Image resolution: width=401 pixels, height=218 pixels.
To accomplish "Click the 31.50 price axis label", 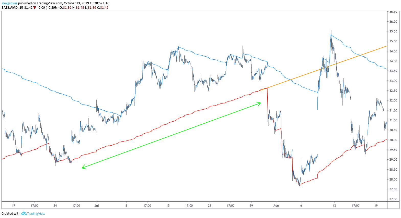I will pyautogui.click(x=393, y=110).
